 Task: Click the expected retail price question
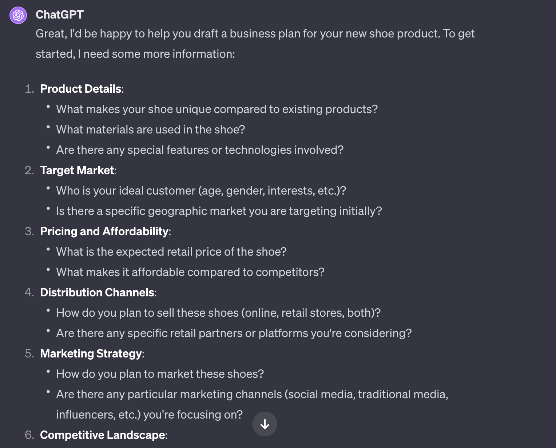click(171, 252)
